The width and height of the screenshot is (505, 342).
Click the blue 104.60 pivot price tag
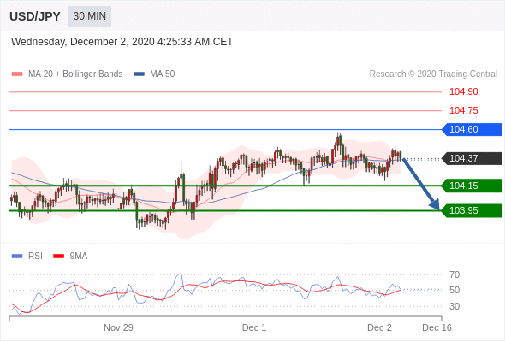[x=472, y=129]
